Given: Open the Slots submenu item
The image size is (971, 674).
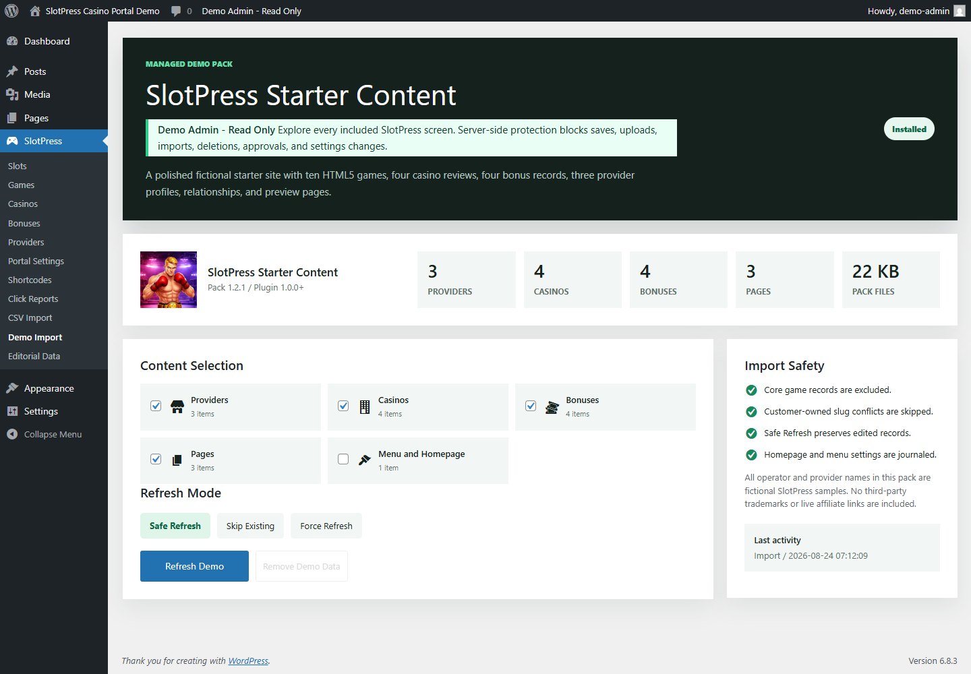Looking at the screenshot, I should [18, 166].
